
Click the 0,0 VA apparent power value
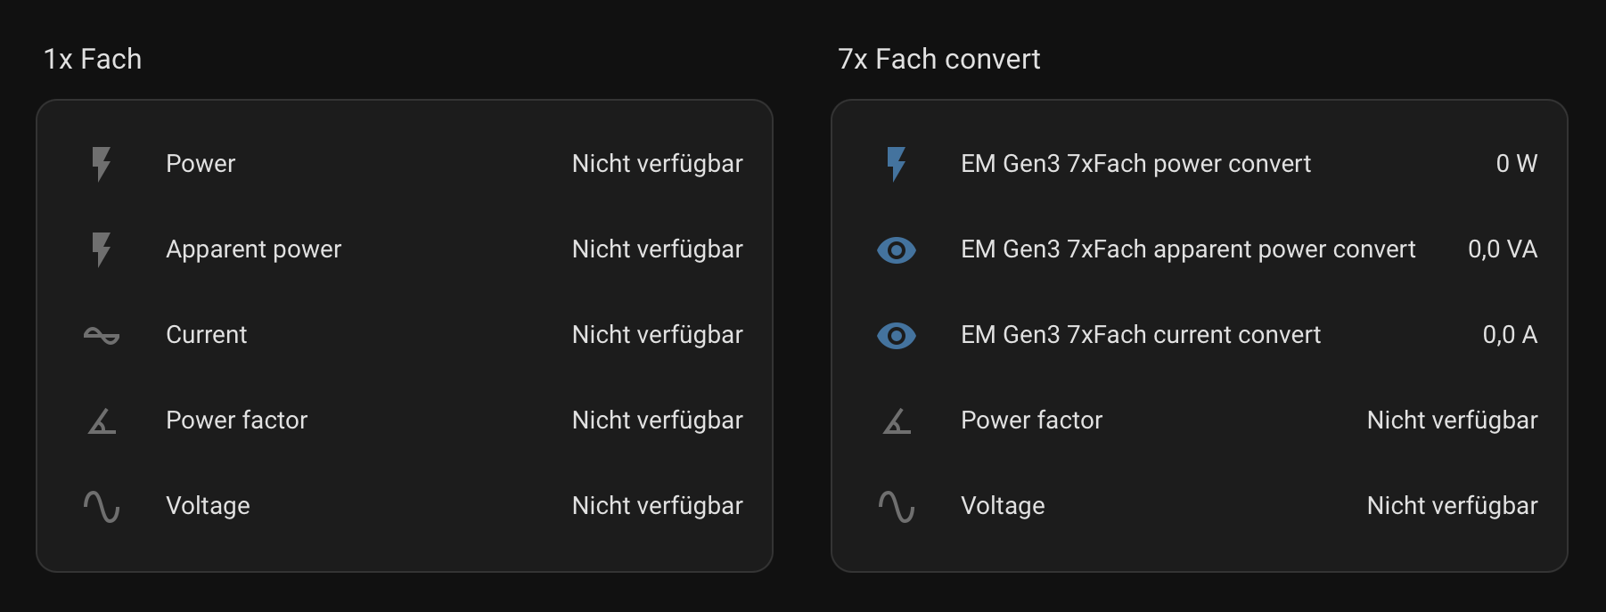(x=1503, y=249)
